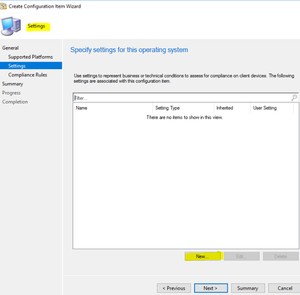
Task: Click the computer icon in header
Action: 11,26
